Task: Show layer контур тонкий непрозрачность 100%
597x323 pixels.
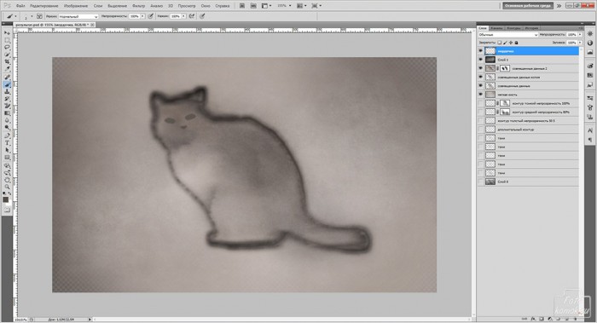Action: (480, 103)
